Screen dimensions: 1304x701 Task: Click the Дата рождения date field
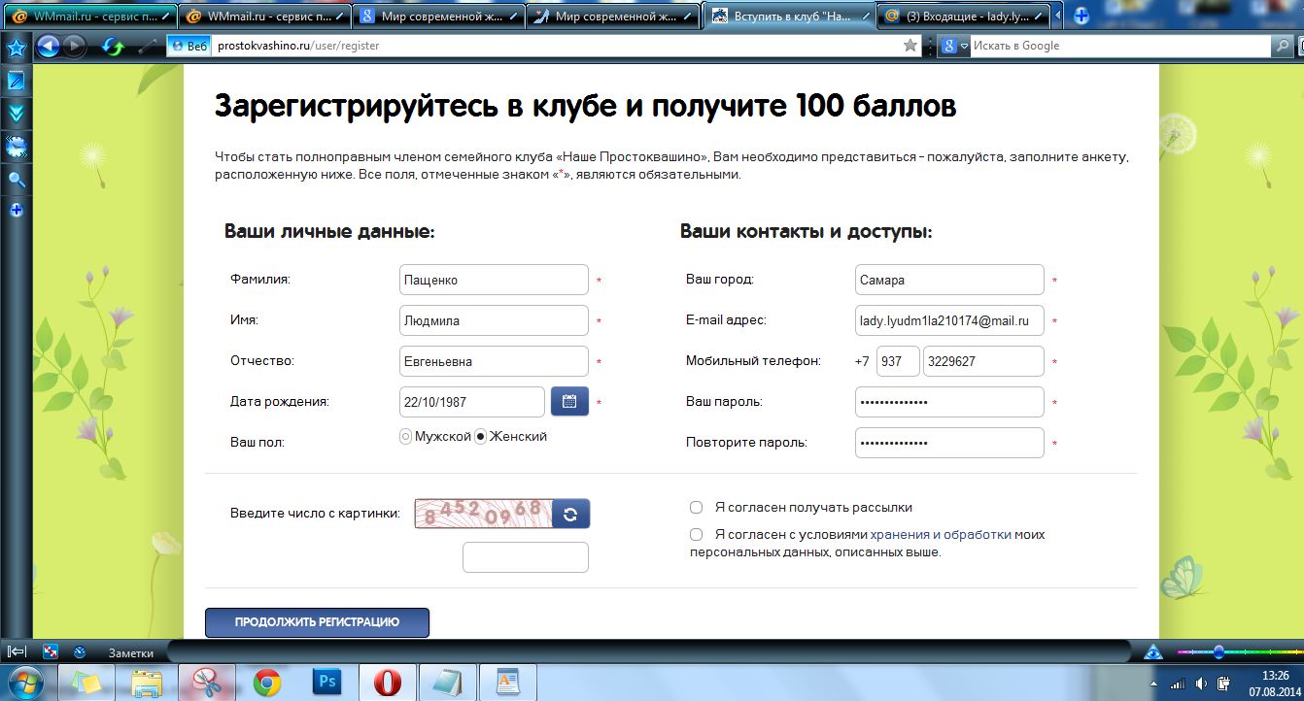click(472, 402)
